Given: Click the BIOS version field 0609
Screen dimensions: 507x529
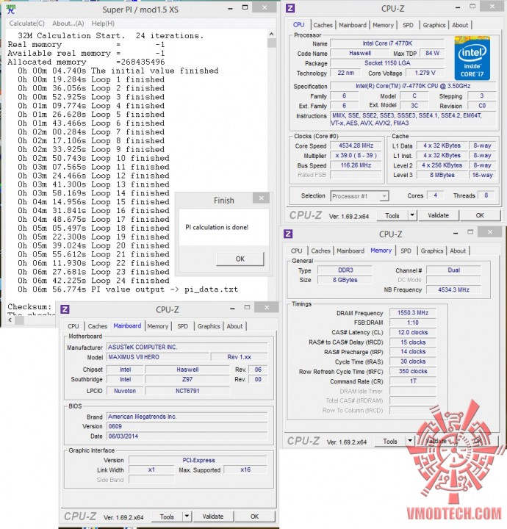Looking at the screenshot, I should click(x=187, y=426).
